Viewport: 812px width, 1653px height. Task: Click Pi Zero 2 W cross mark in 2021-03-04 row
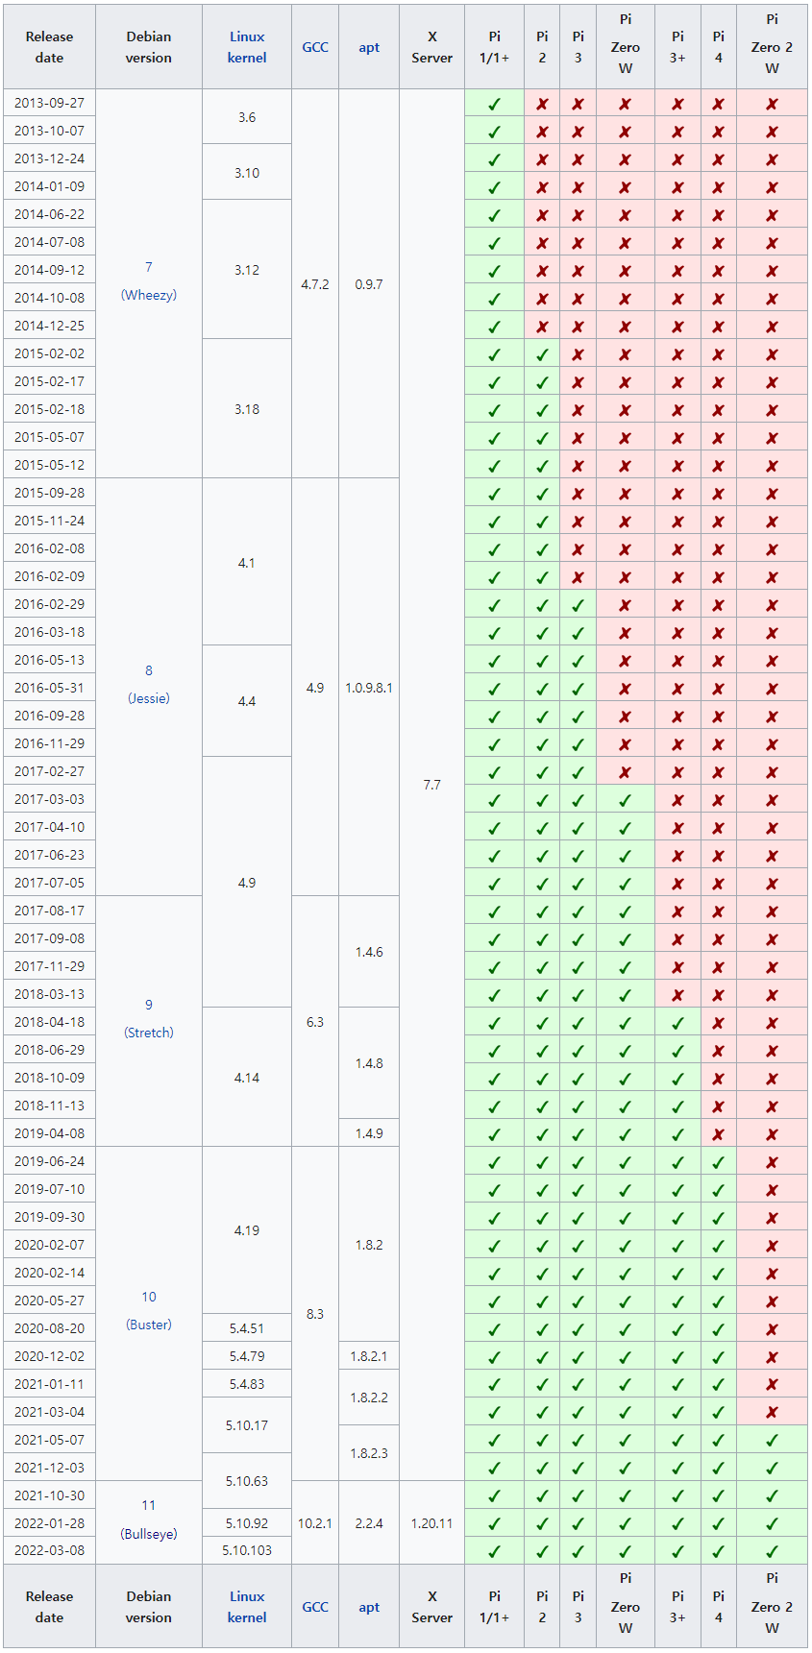[773, 1413]
